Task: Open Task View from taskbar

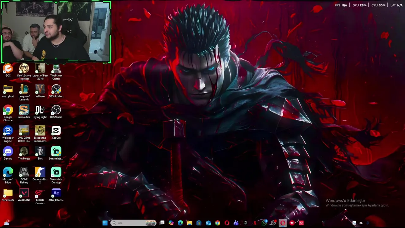Action: 162,223
